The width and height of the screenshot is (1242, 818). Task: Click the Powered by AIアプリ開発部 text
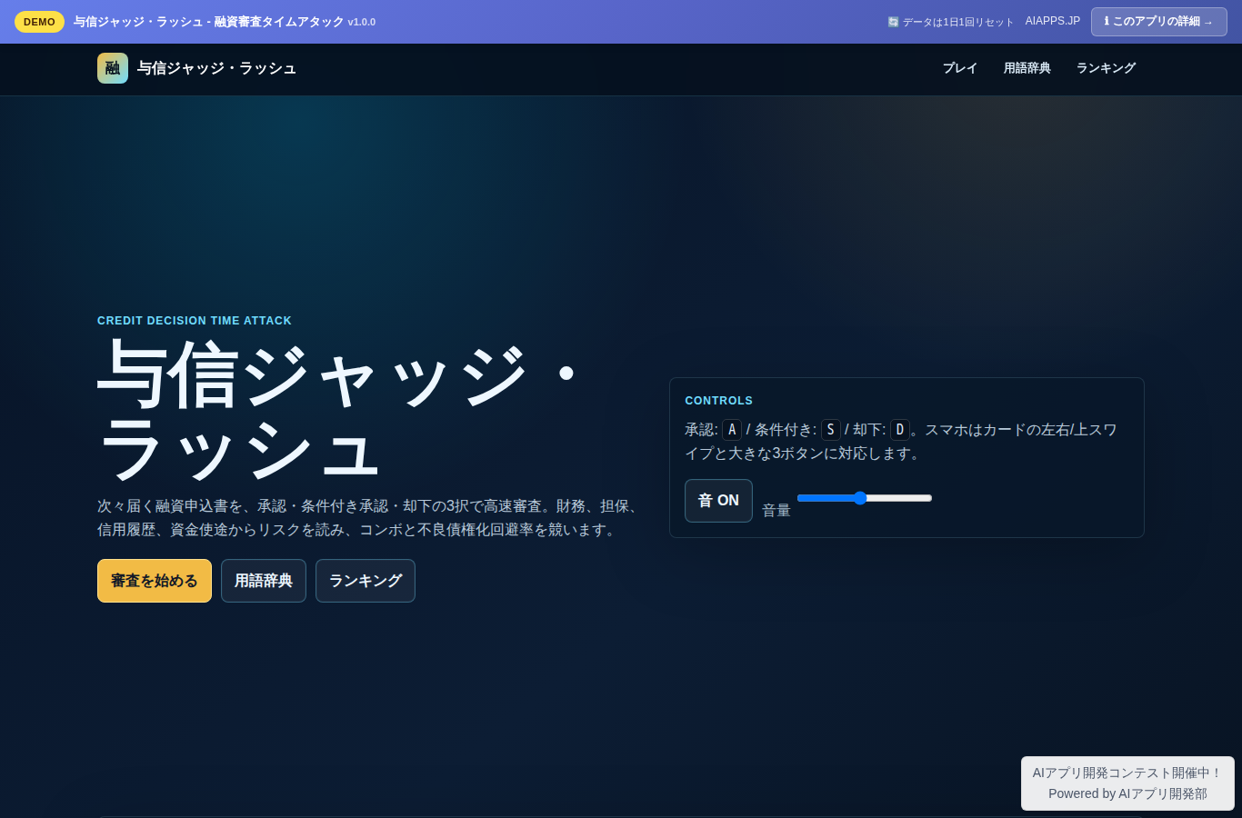pos(1127,793)
